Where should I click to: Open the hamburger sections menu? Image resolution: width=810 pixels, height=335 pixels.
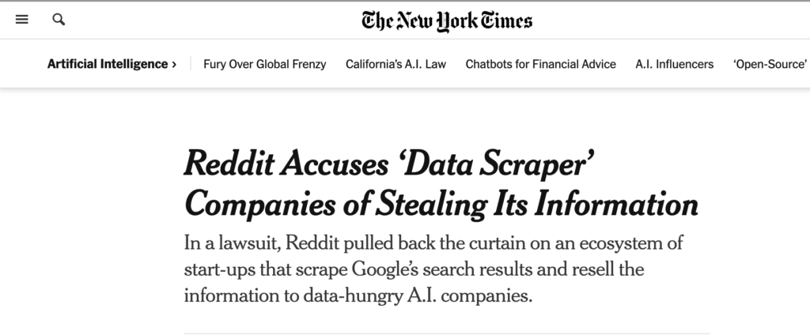(22, 21)
